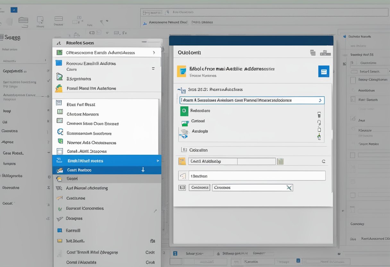Click the green square icon next to Rededsera
The height and width of the screenshot is (267, 390).
pyautogui.click(x=184, y=111)
